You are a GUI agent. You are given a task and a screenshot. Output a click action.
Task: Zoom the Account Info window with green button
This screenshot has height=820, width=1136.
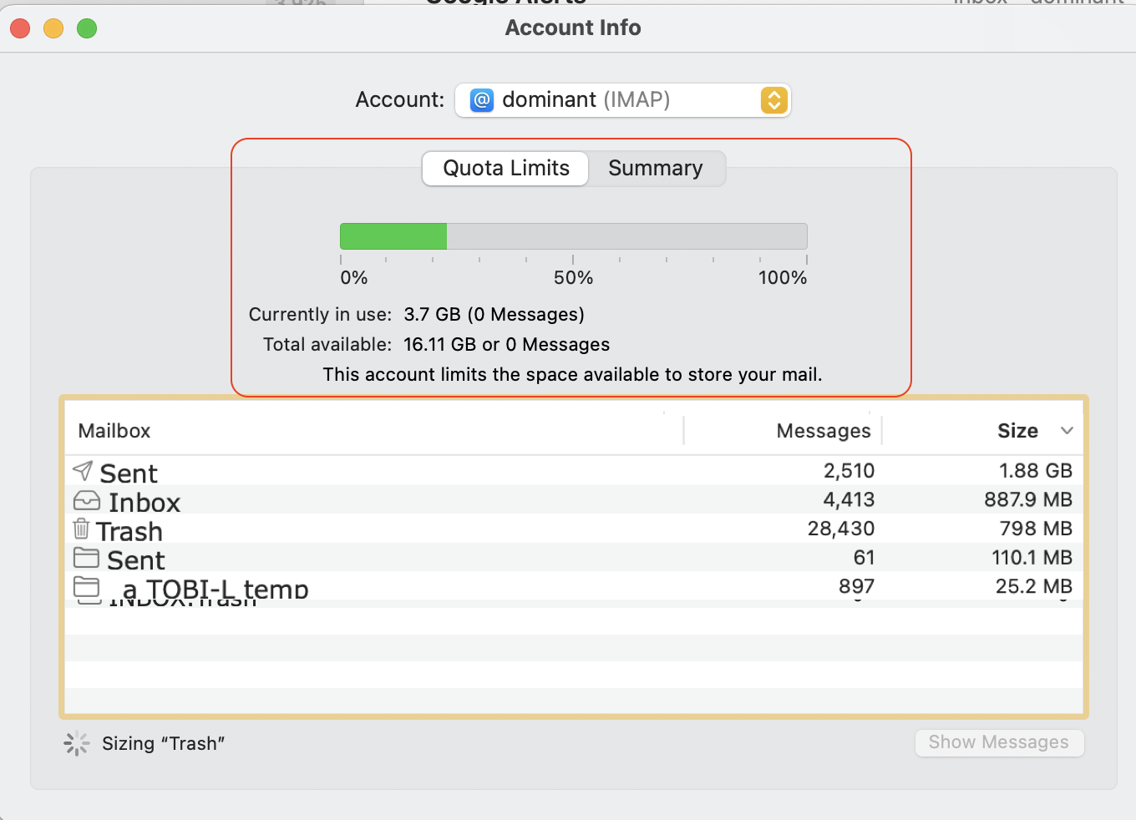[x=87, y=28]
